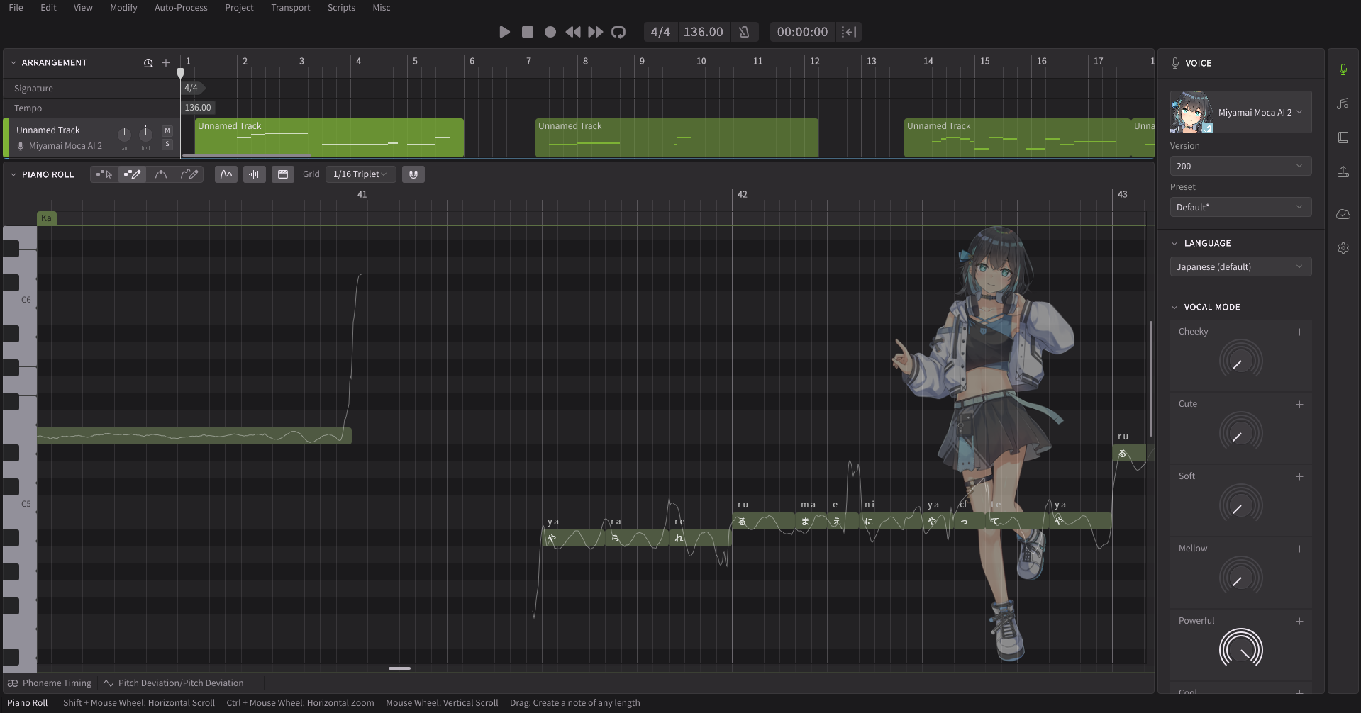
Task: Toggle loop playback
Action: pos(618,32)
